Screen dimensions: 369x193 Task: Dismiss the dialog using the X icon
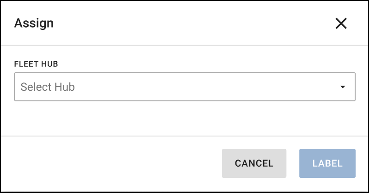click(341, 23)
